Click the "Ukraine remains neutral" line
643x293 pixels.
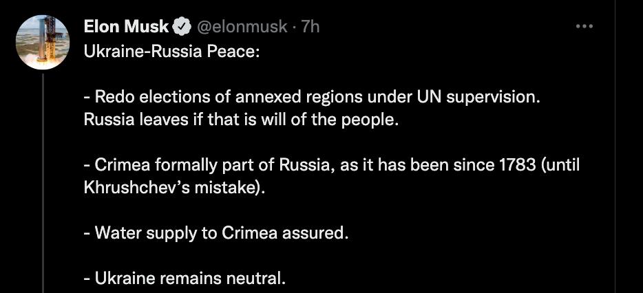coord(184,278)
